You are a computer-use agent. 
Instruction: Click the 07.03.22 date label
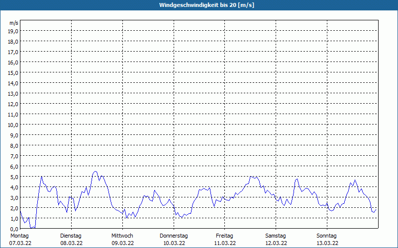point(20,243)
